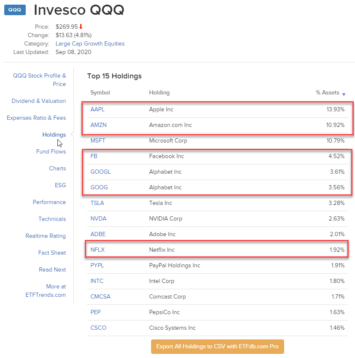Select the Intel Corp holding name

pos(161,281)
